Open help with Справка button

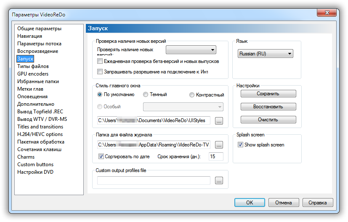318,203
